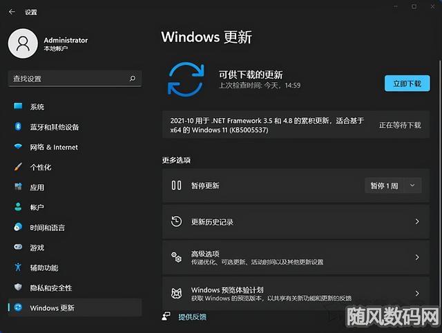Click the 应用 apps icon
This screenshot has height=333, width=442.
tap(18, 187)
